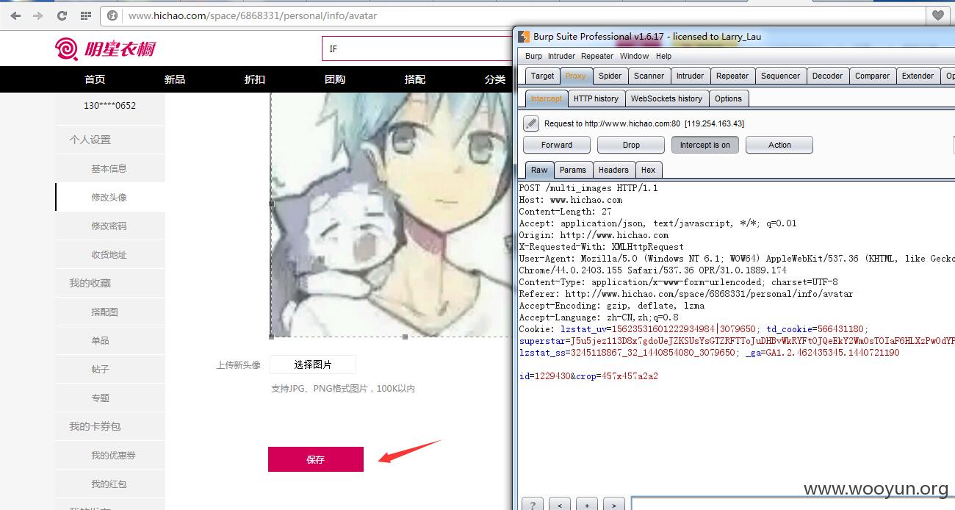
Task: Select the Options sub-tab
Action: [728, 98]
